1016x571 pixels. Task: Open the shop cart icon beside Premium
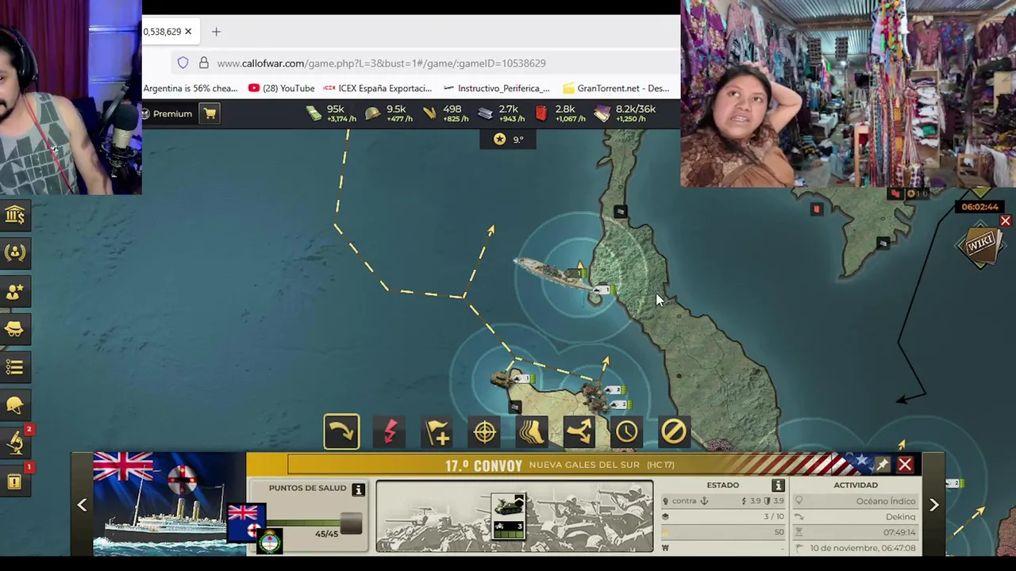210,113
